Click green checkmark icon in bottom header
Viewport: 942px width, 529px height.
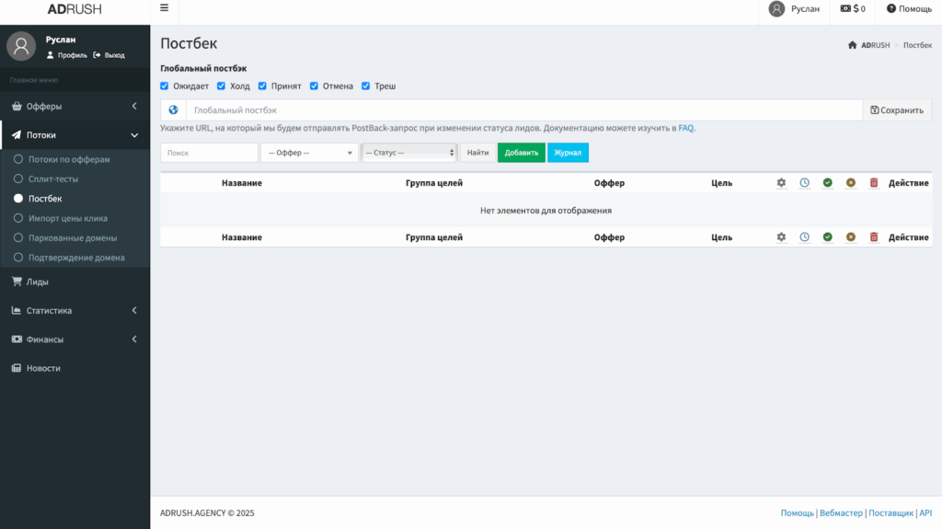[x=828, y=236]
